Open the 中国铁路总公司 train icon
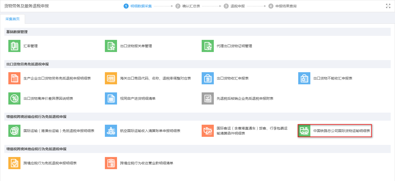Screen dimensions: 395x181 pyautogui.click(x=304, y=131)
